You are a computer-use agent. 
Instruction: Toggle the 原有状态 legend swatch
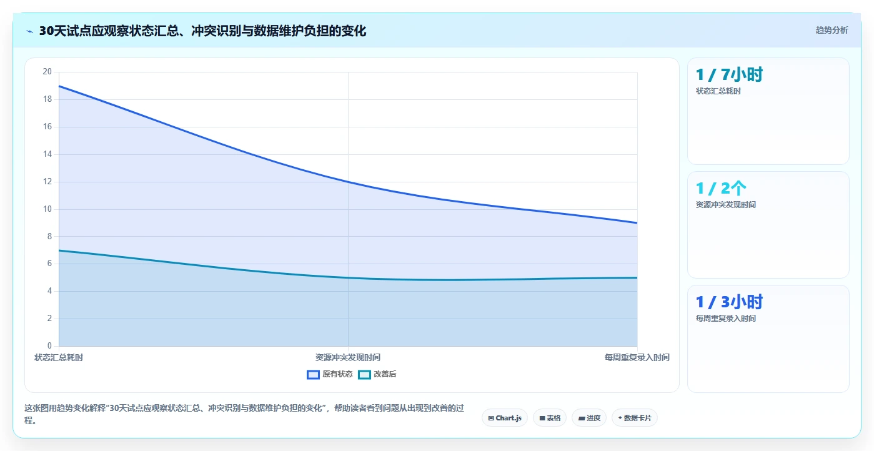[313, 374]
